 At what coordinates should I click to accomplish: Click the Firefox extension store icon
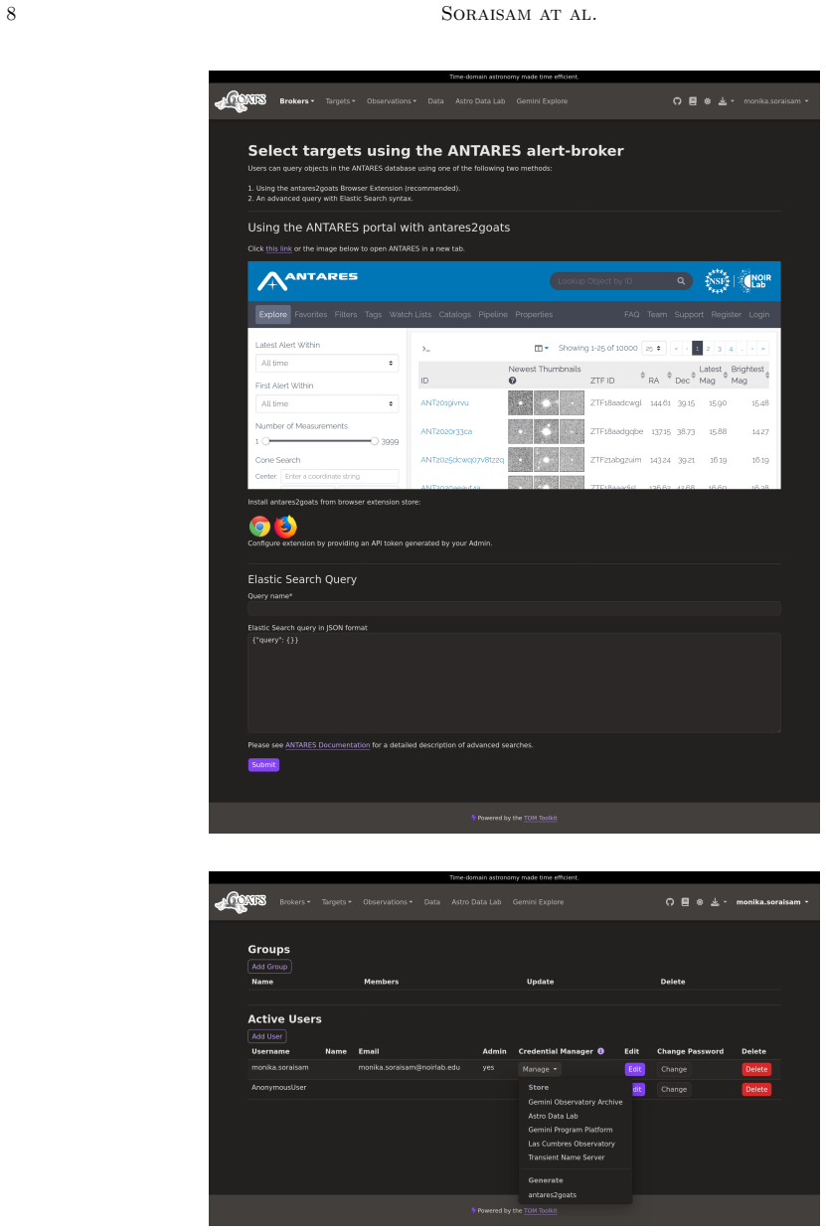click(286, 527)
